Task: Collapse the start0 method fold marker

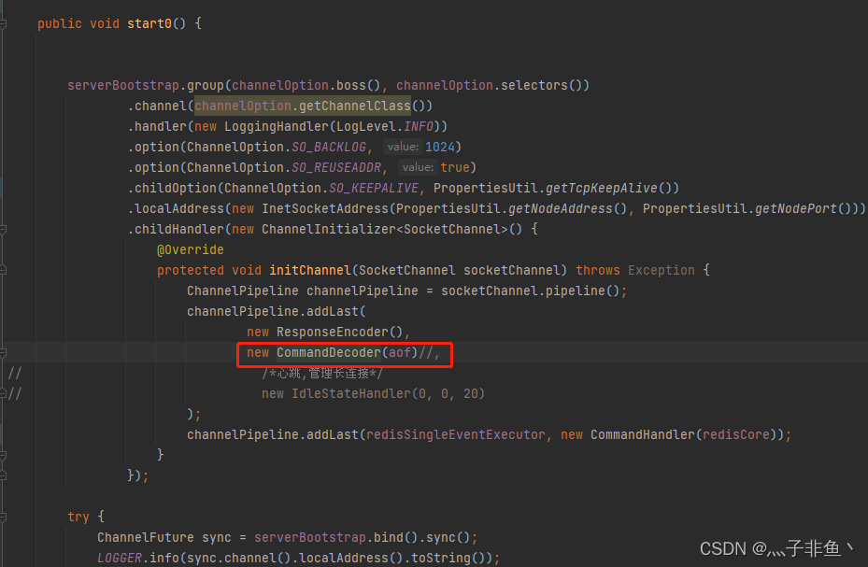Action: click(3, 23)
